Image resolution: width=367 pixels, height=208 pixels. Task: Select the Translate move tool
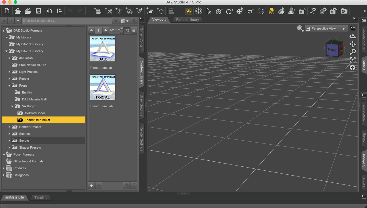(x=239, y=11)
